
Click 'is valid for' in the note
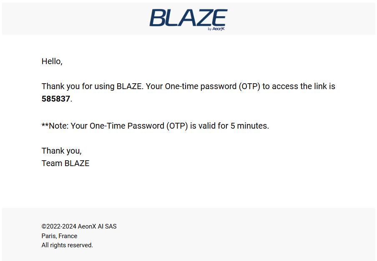[x=209, y=126]
